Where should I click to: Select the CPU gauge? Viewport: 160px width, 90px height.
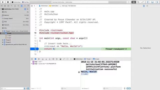point(15,12)
